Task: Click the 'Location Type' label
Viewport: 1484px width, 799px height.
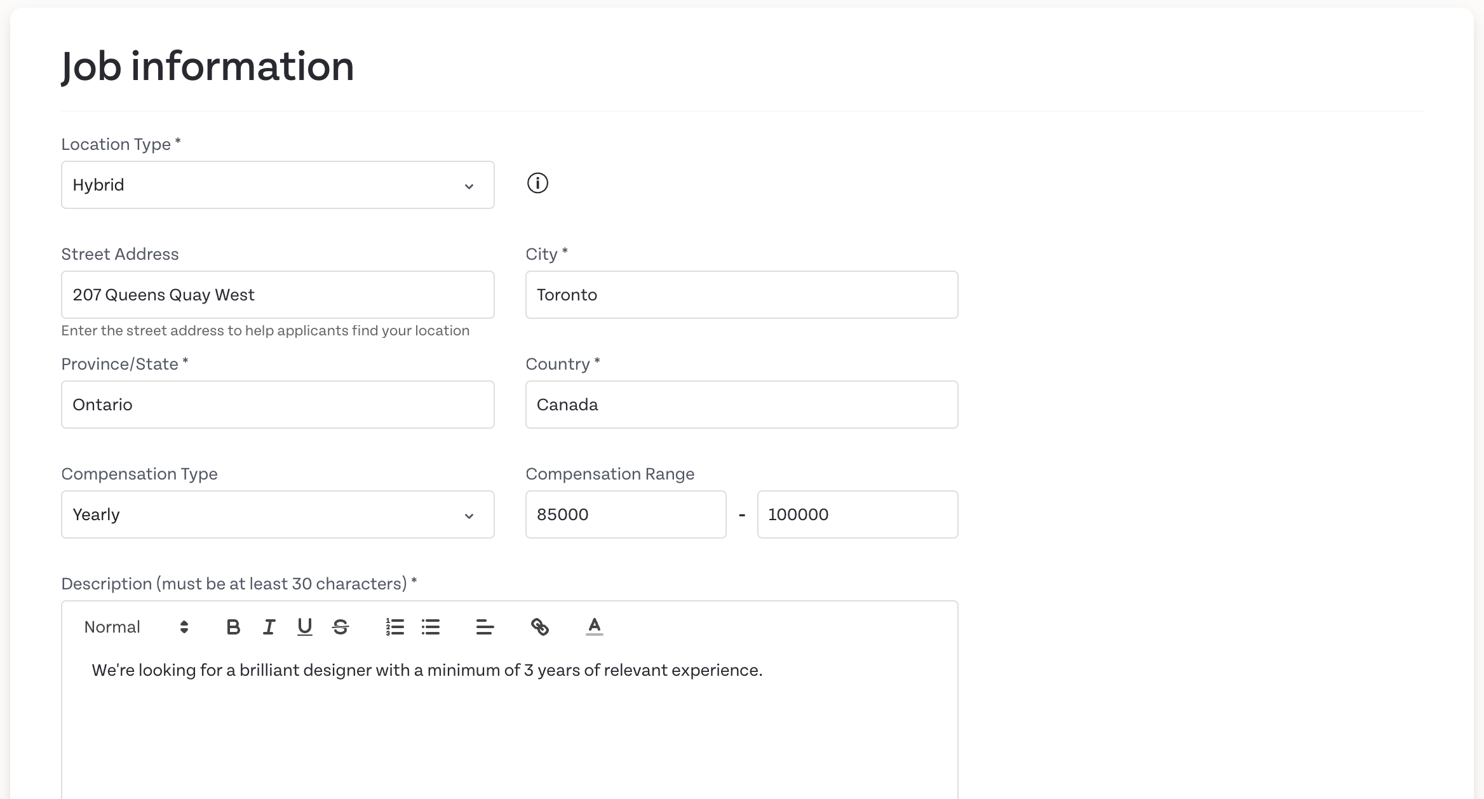Action: coord(121,144)
